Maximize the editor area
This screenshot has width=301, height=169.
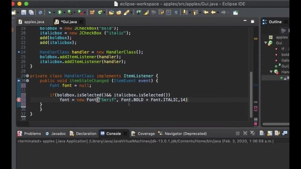click(253, 22)
